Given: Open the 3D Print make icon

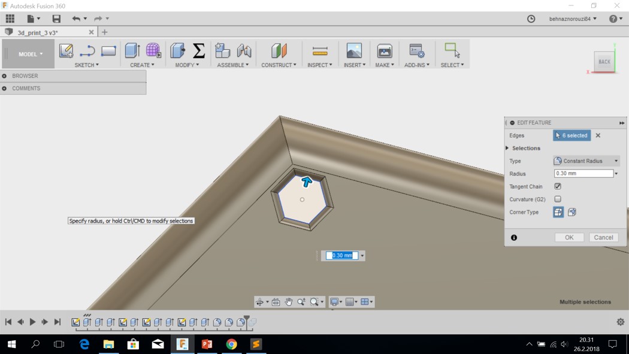Looking at the screenshot, I should 385,51.
